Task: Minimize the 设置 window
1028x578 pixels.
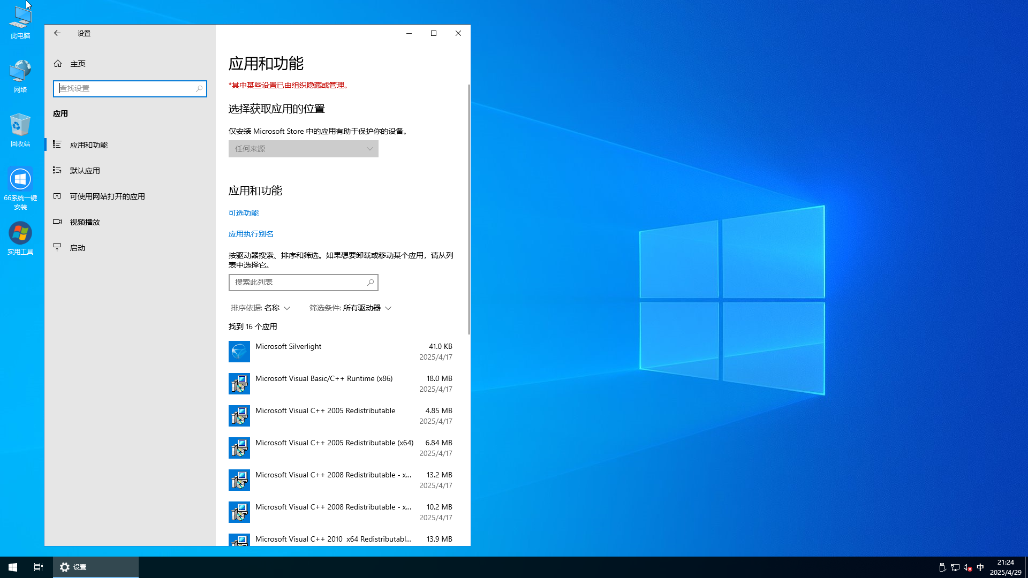Action: [409, 33]
